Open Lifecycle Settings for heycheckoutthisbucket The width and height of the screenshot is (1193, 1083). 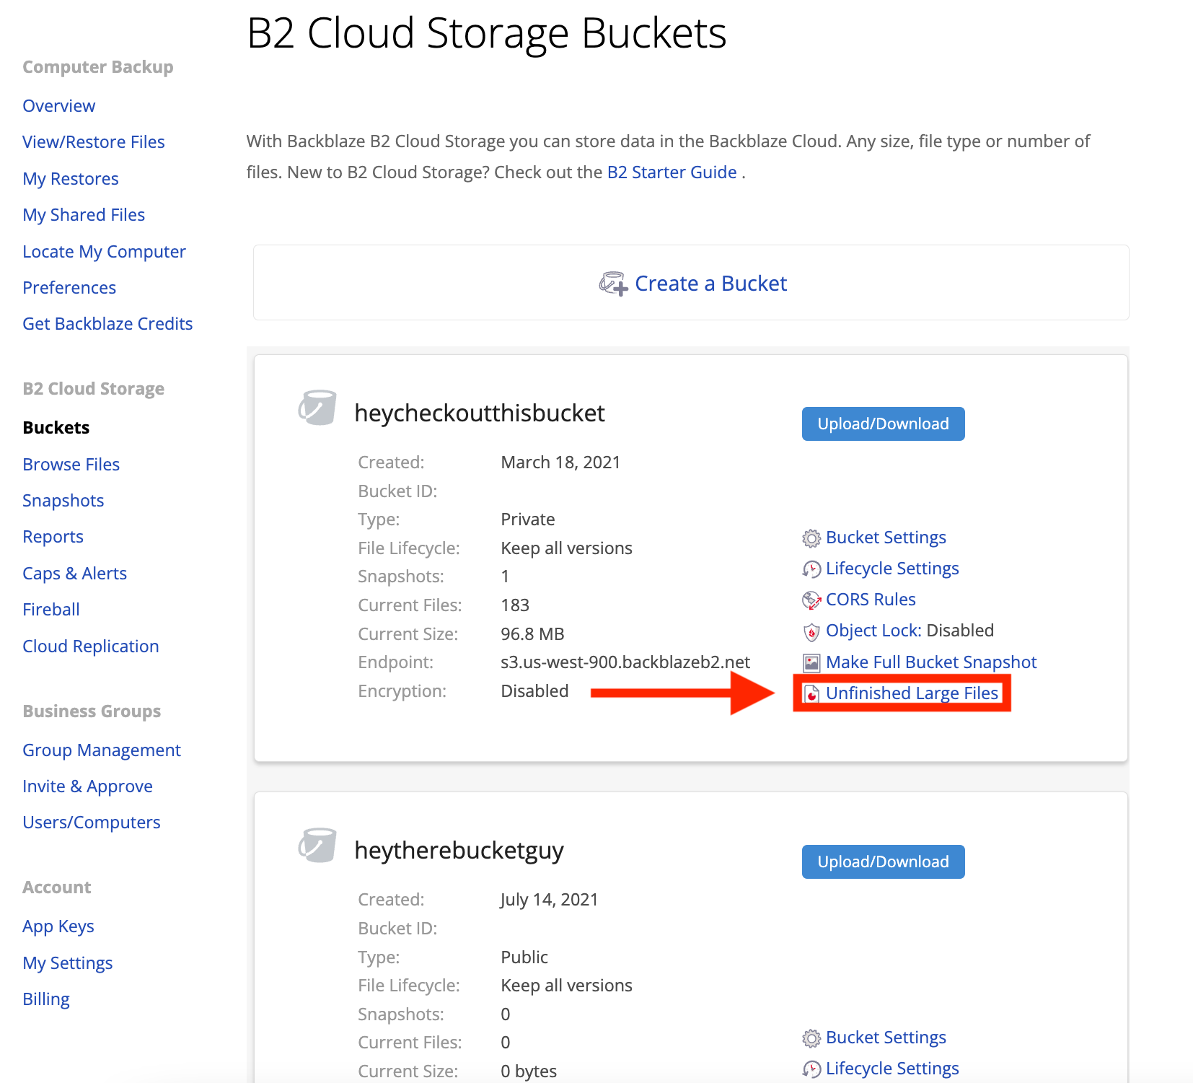pyautogui.click(x=892, y=569)
